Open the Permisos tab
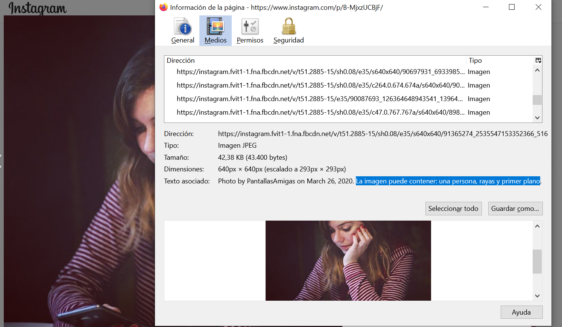This screenshot has width=562, height=327. coord(250,31)
